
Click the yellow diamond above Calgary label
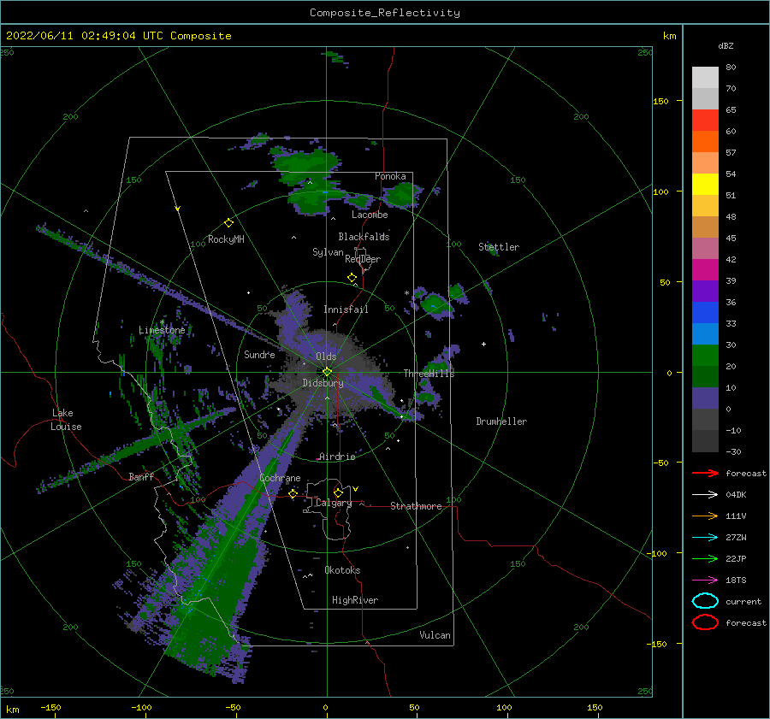coord(338,492)
